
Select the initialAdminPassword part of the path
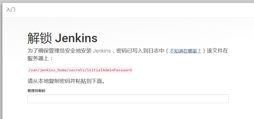pos(109,70)
